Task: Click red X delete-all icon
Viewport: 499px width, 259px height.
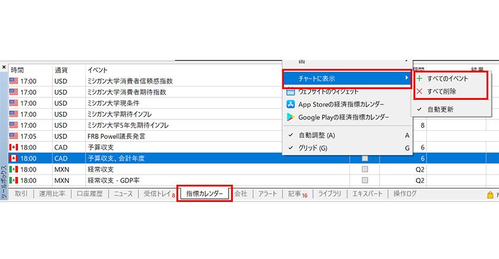Action: (x=419, y=91)
